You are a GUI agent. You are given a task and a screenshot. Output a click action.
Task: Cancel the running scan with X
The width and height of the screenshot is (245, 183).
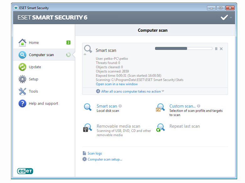point(221,49)
